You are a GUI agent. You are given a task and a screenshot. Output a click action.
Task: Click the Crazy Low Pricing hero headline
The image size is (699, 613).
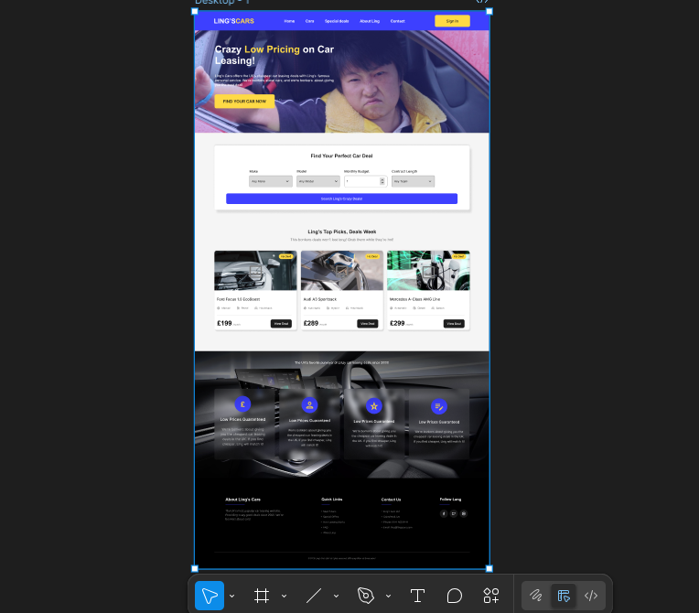(x=274, y=55)
